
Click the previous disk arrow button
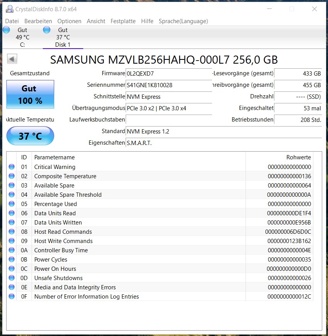click(12, 59)
